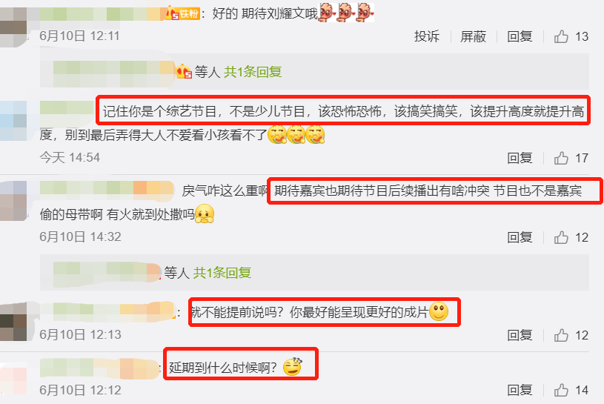The width and height of the screenshot is (604, 404).
Task: Like the comment asking 延期到什么时候啊
Action: click(x=561, y=390)
